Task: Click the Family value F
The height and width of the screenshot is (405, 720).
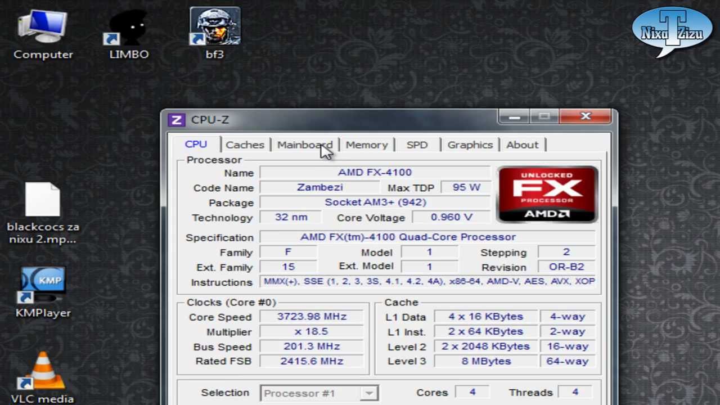Action: [289, 253]
